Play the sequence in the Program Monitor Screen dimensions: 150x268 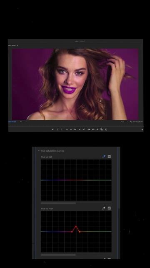(x=75, y=129)
